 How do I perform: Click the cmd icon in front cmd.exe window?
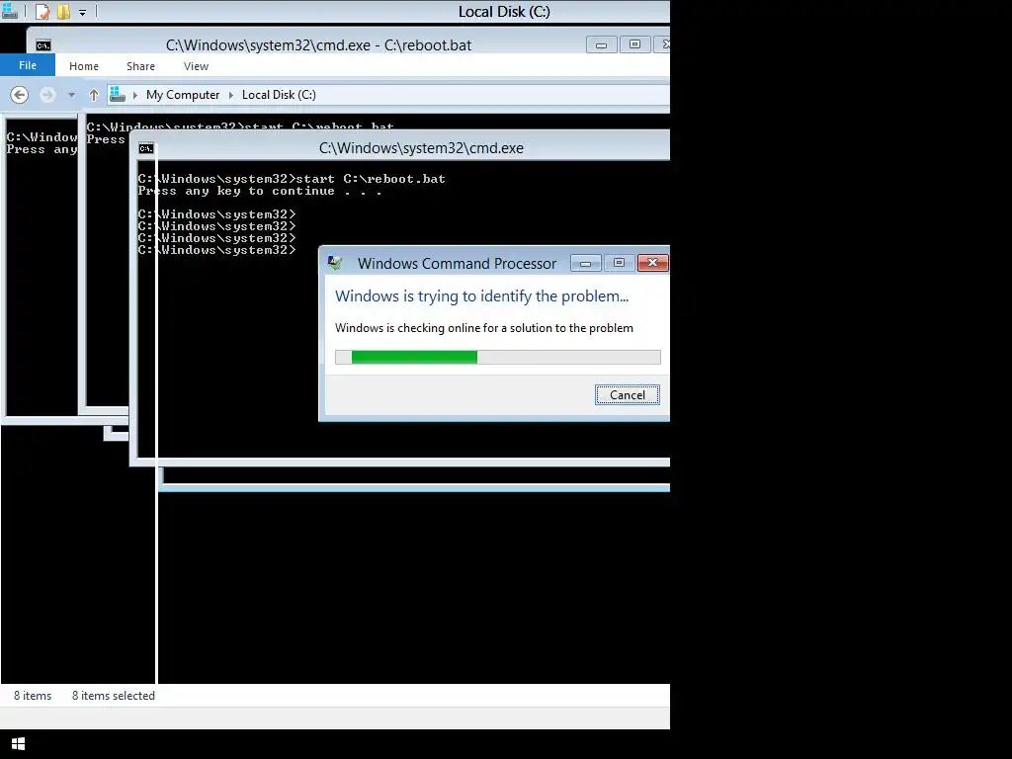coord(146,148)
